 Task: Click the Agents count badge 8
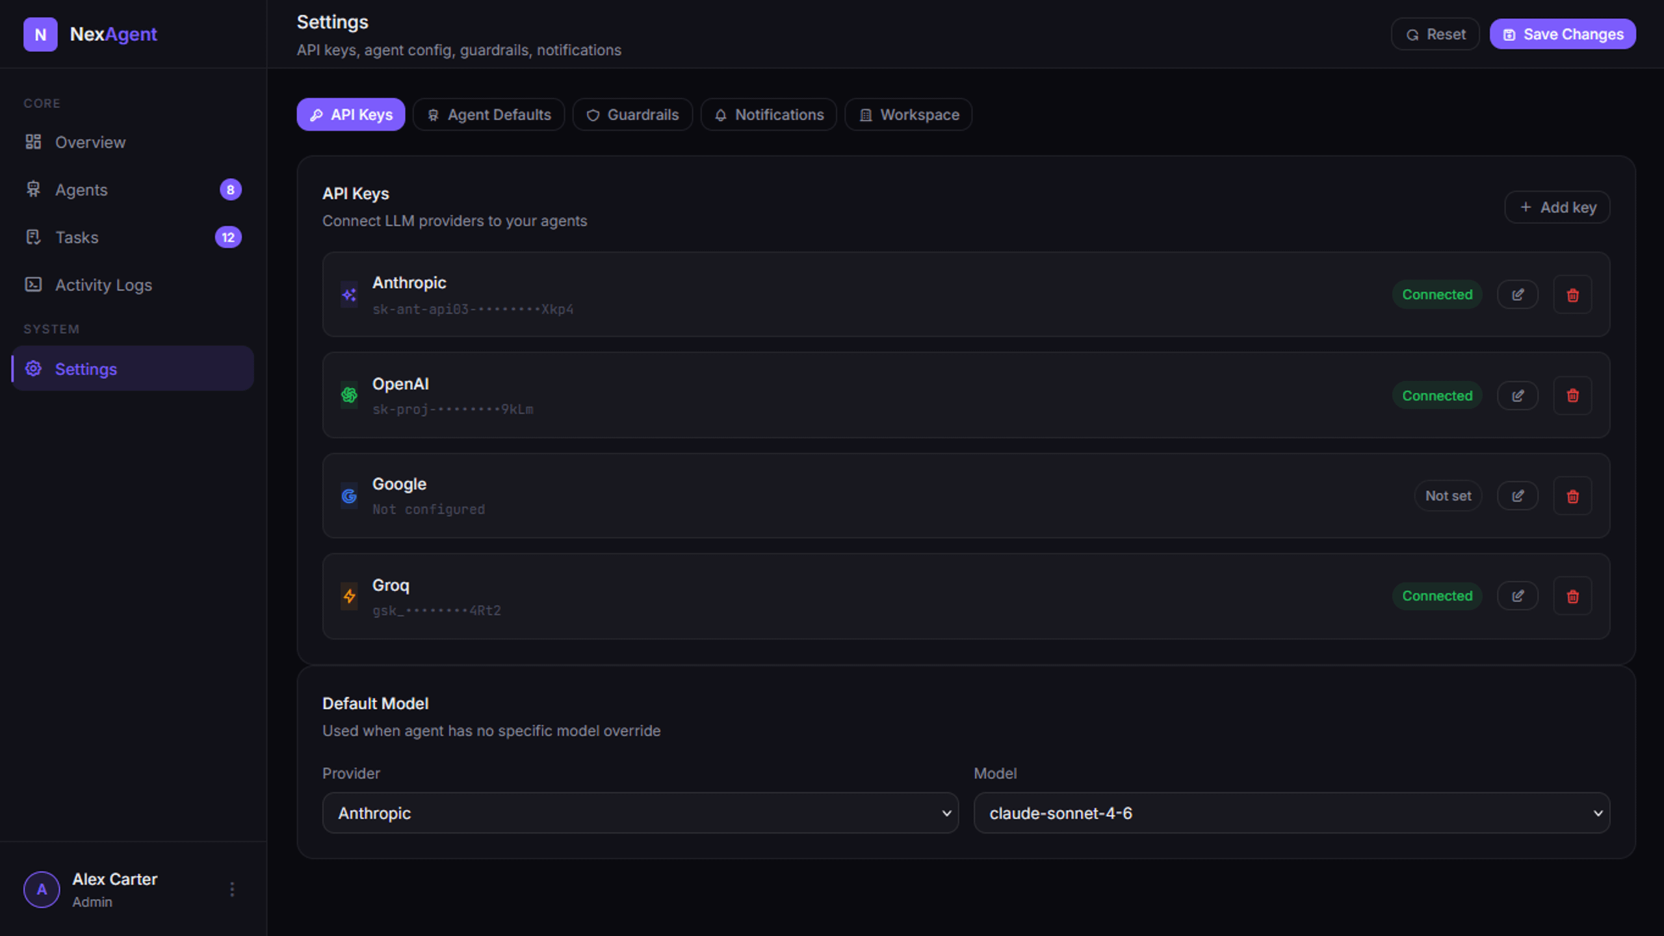click(230, 190)
